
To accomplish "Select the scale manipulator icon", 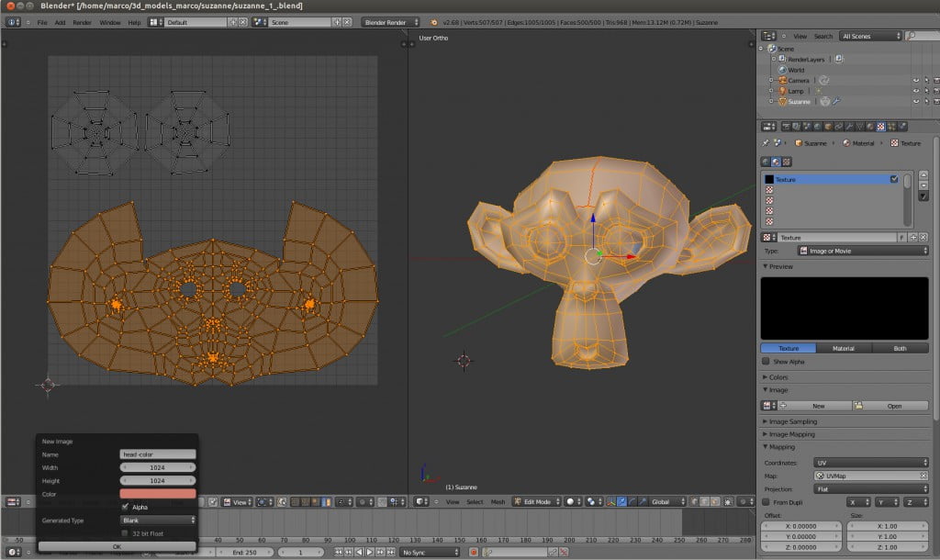I will coord(643,502).
